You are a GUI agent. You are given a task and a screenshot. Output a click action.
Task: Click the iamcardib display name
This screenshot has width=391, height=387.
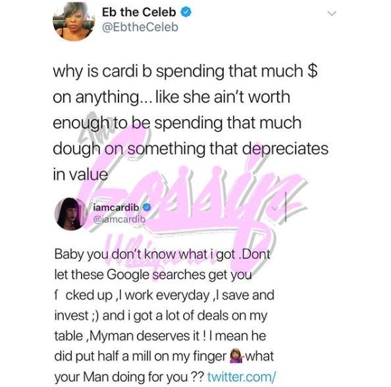116,207
